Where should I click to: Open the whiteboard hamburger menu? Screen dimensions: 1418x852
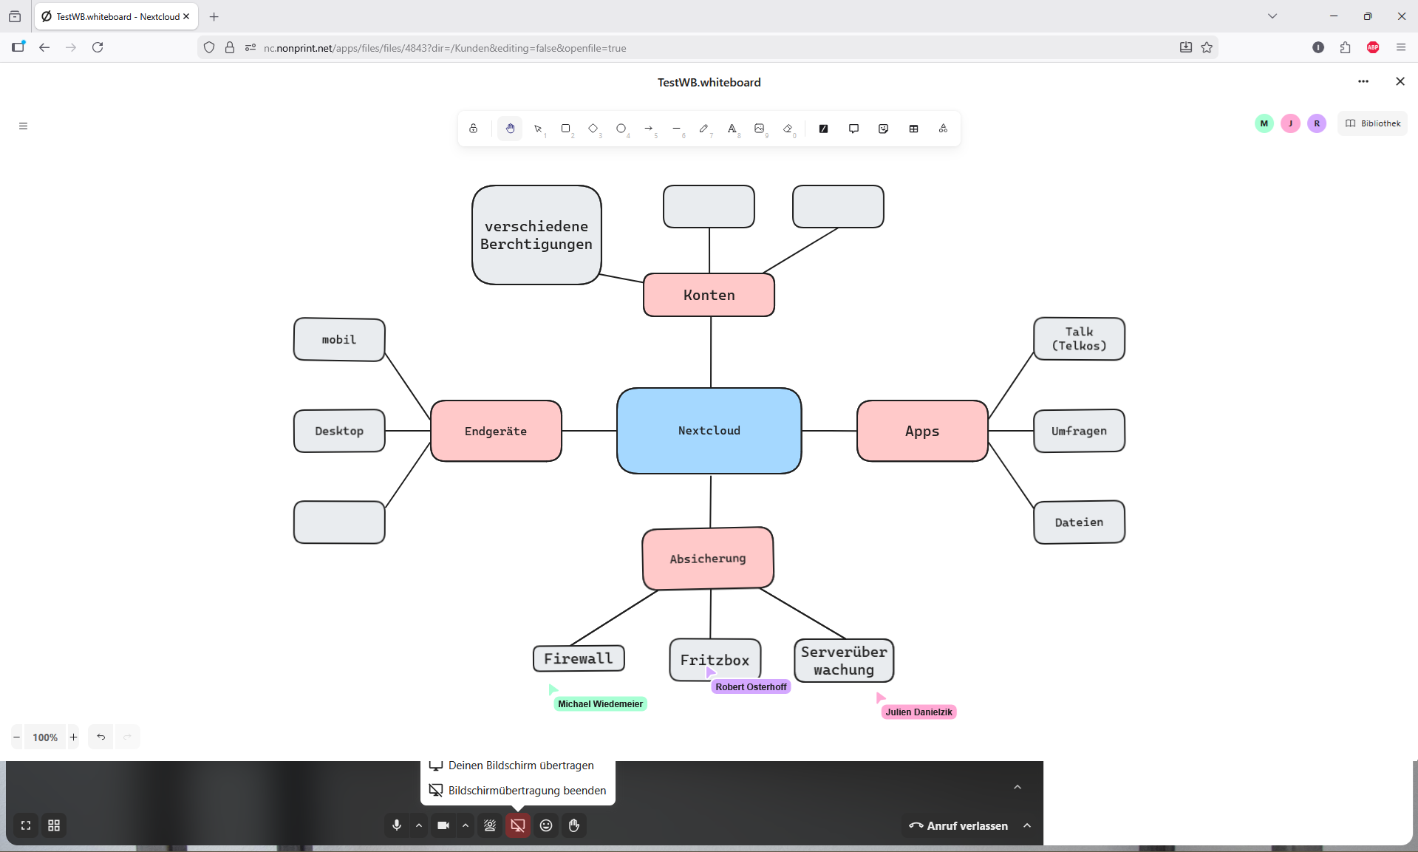tap(23, 126)
